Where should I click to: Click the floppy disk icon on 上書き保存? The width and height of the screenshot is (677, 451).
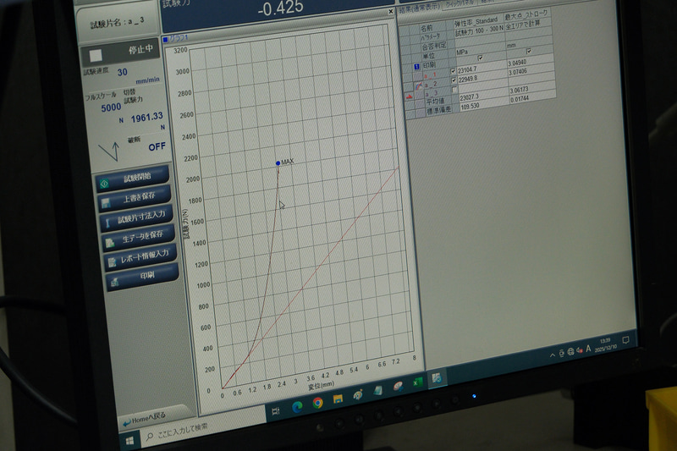click(105, 202)
